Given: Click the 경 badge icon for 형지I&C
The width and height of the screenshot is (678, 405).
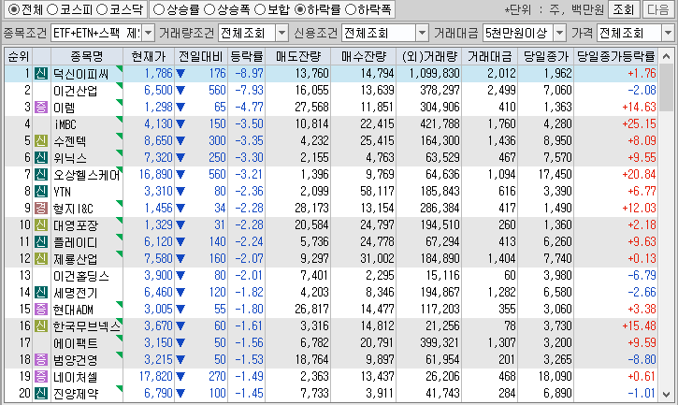Looking at the screenshot, I should tap(41, 209).
